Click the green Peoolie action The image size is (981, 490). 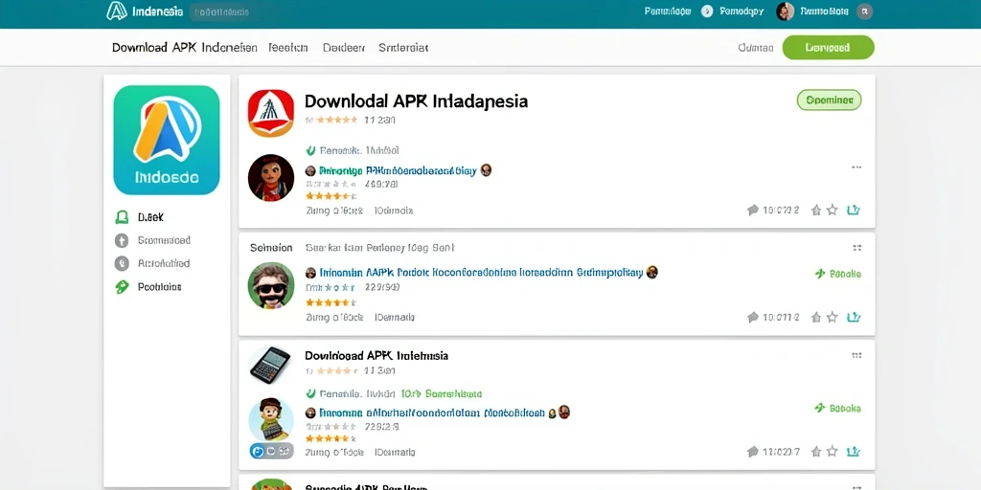[838, 274]
